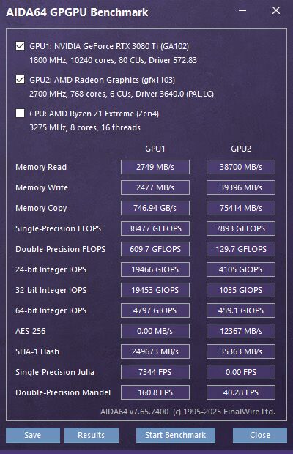
Task: Minimize the AIDA64 GPGPU Benchmark window
Action: [242, 11]
